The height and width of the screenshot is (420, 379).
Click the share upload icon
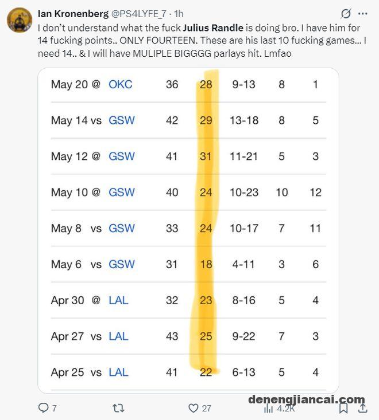[362, 407]
